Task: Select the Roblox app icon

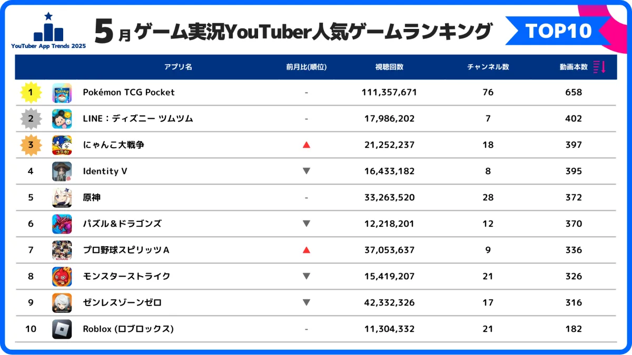Action: (x=62, y=329)
